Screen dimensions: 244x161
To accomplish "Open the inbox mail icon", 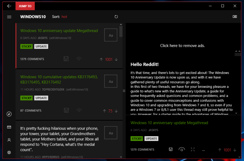I will coord(9,127).
